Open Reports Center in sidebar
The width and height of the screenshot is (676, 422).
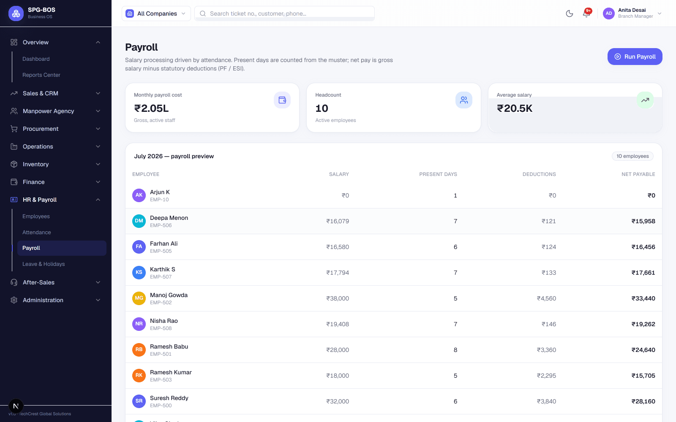click(62, 75)
